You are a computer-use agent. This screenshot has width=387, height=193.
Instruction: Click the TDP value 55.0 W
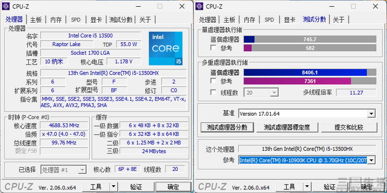click(128, 44)
